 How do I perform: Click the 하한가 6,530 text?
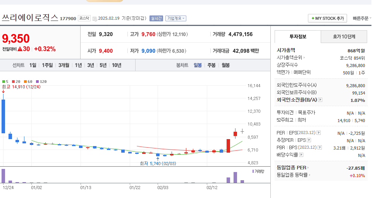(x=171, y=51)
